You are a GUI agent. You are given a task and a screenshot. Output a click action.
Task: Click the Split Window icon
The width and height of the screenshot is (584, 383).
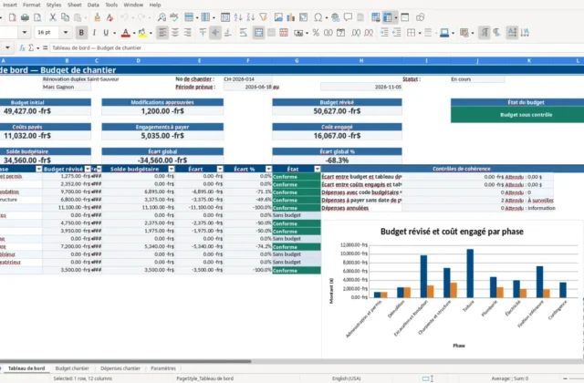[x=405, y=17]
